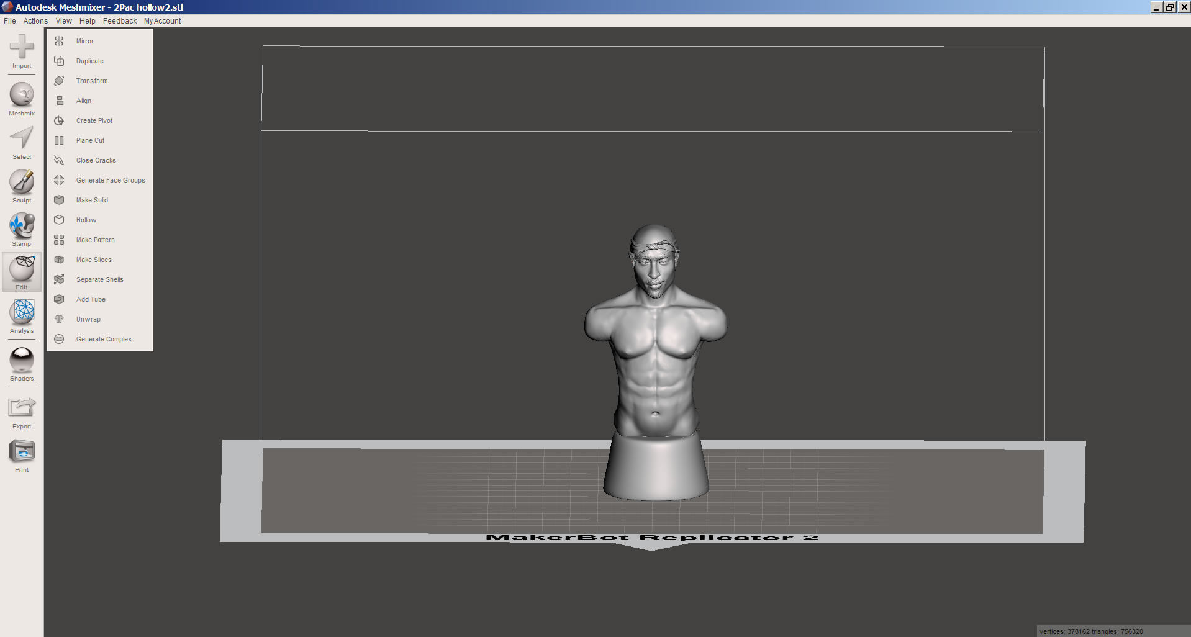Screen dimensions: 1191x637
Task: Minimize the Meshmixer window
Action: (x=1157, y=7)
